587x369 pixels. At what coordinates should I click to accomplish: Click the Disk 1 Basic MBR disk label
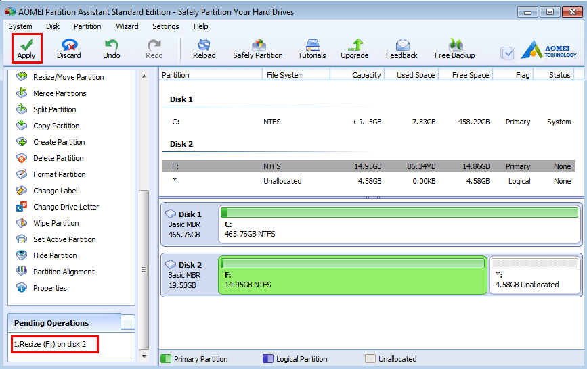(190, 224)
